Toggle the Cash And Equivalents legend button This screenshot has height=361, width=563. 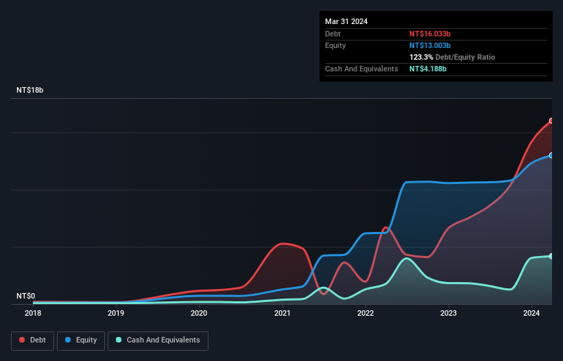[x=158, y=340]
